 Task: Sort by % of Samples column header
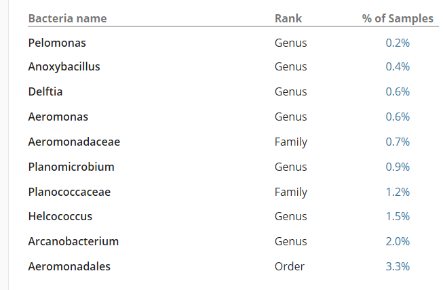[x=398, y=18]
